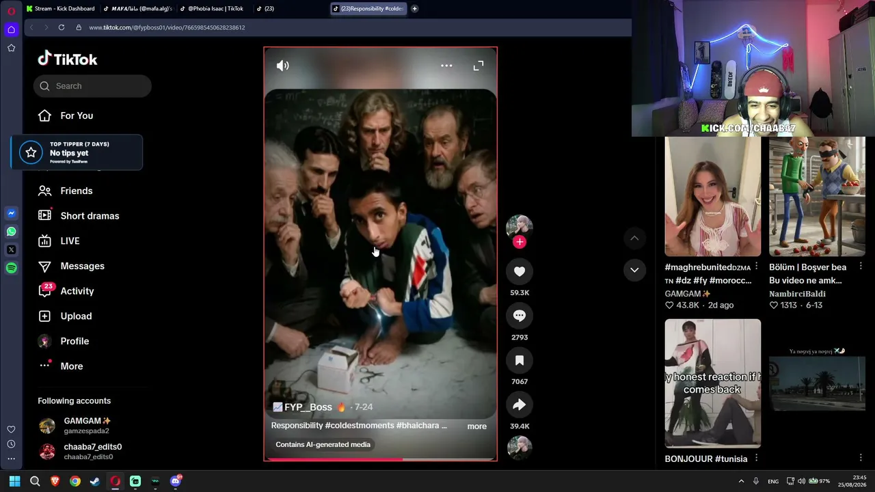Go back in browser history
Viewport: 875px width, 492px height.
31,27
